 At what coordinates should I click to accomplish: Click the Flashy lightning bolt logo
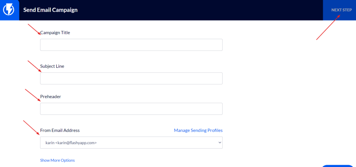click(x=8, y=10)
